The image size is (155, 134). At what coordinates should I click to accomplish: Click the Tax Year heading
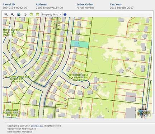click(x=116, y=4)
